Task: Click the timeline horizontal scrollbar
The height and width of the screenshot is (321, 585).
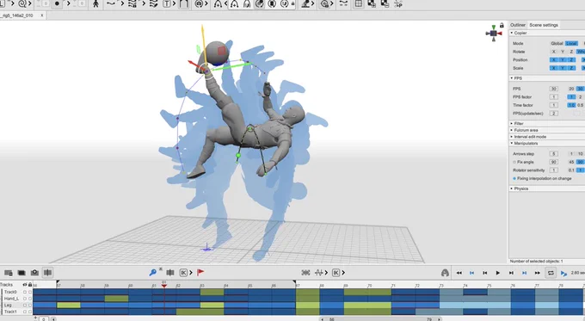Action: pyautogui.click(x=380, y=319)
